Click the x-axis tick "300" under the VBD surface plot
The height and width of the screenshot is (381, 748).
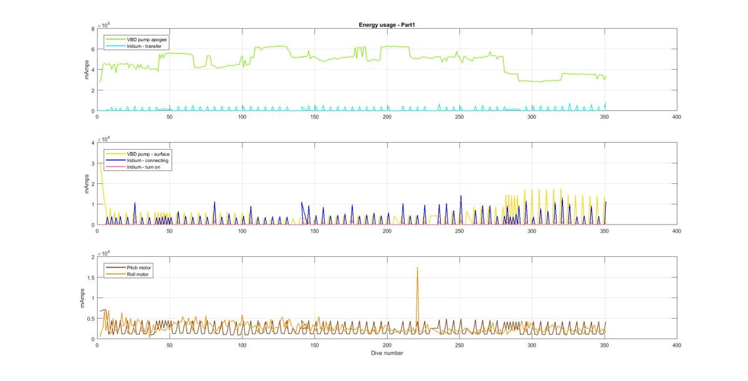tap(532, 231)
